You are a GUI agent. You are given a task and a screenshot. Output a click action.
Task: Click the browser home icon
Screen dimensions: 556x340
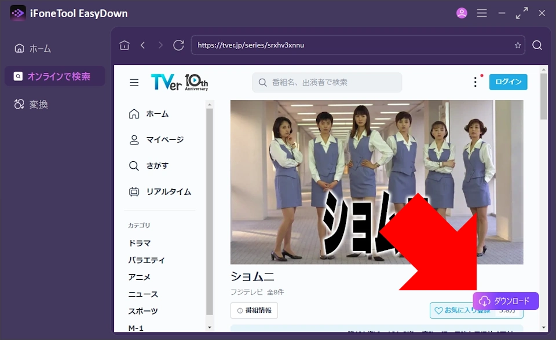point(124,45)
